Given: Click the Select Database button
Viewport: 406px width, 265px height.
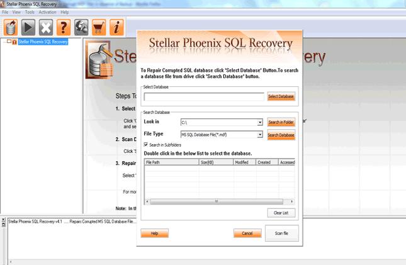Looking at the screenshot, I should tap(281, 97).
